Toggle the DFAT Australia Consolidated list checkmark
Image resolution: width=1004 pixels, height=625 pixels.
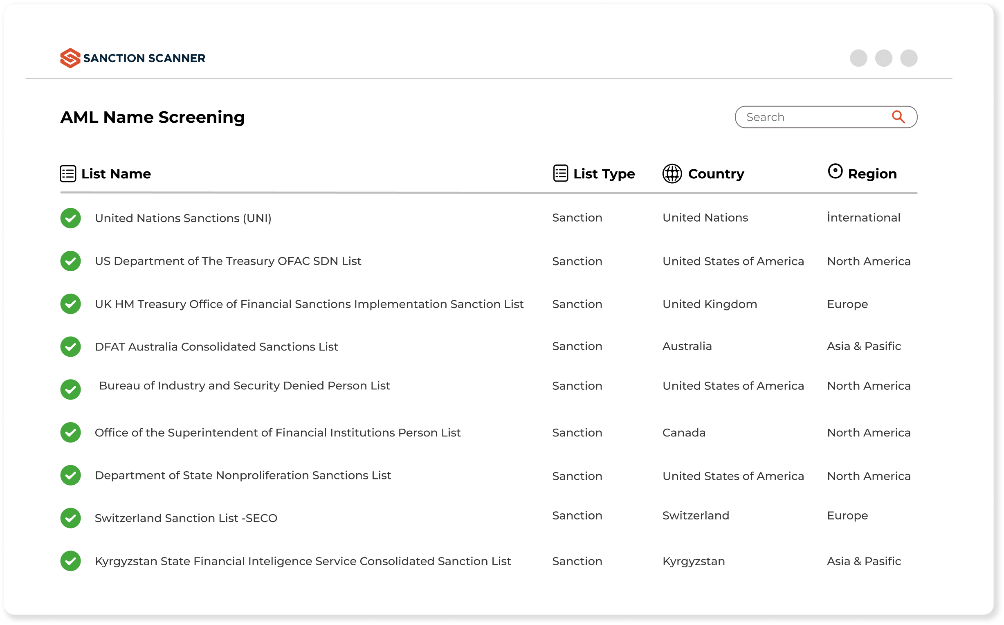[71, 346]
